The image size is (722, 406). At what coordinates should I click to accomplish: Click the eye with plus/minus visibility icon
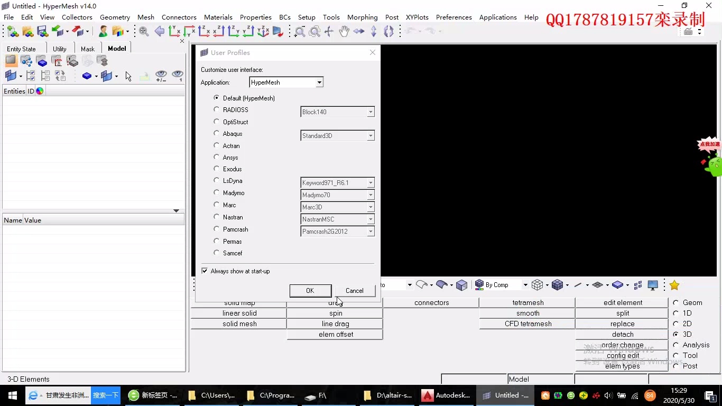point(161,76)
